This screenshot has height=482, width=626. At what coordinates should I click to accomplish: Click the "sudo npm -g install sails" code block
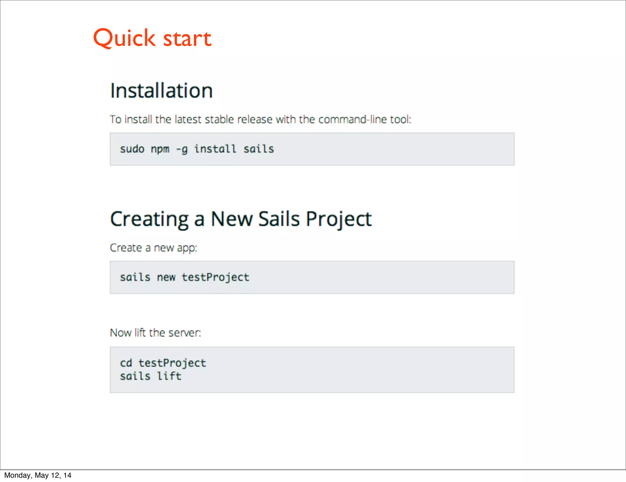tap(312, 149)
